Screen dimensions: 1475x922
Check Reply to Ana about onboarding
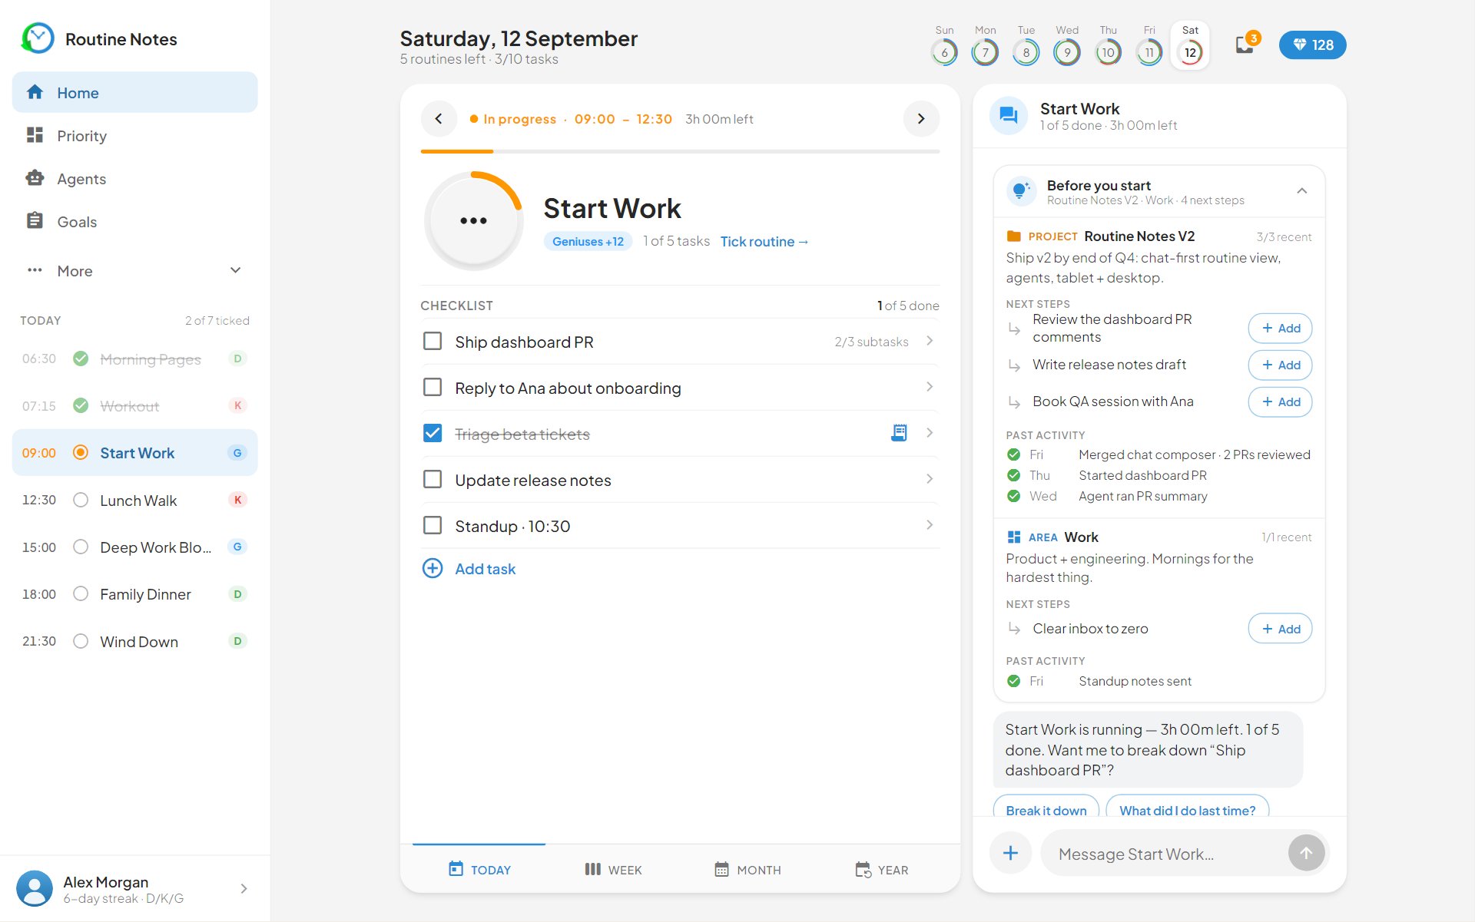[x=433, y=387]
